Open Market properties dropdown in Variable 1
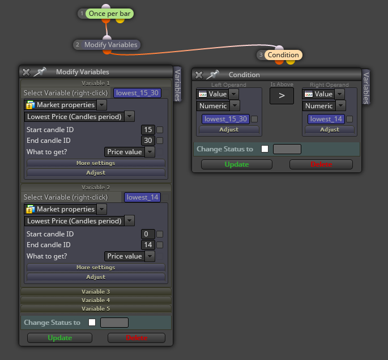388x360 pixels. coord(101,105)
